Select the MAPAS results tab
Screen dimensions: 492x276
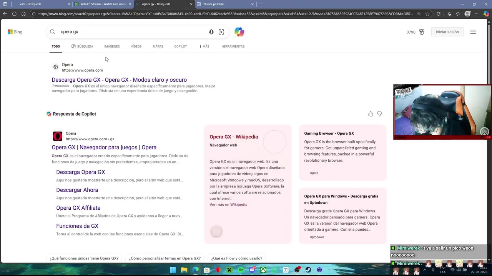[x=158, y=46]
